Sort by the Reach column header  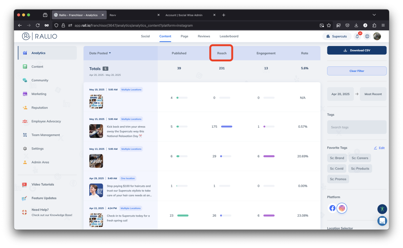222,53
